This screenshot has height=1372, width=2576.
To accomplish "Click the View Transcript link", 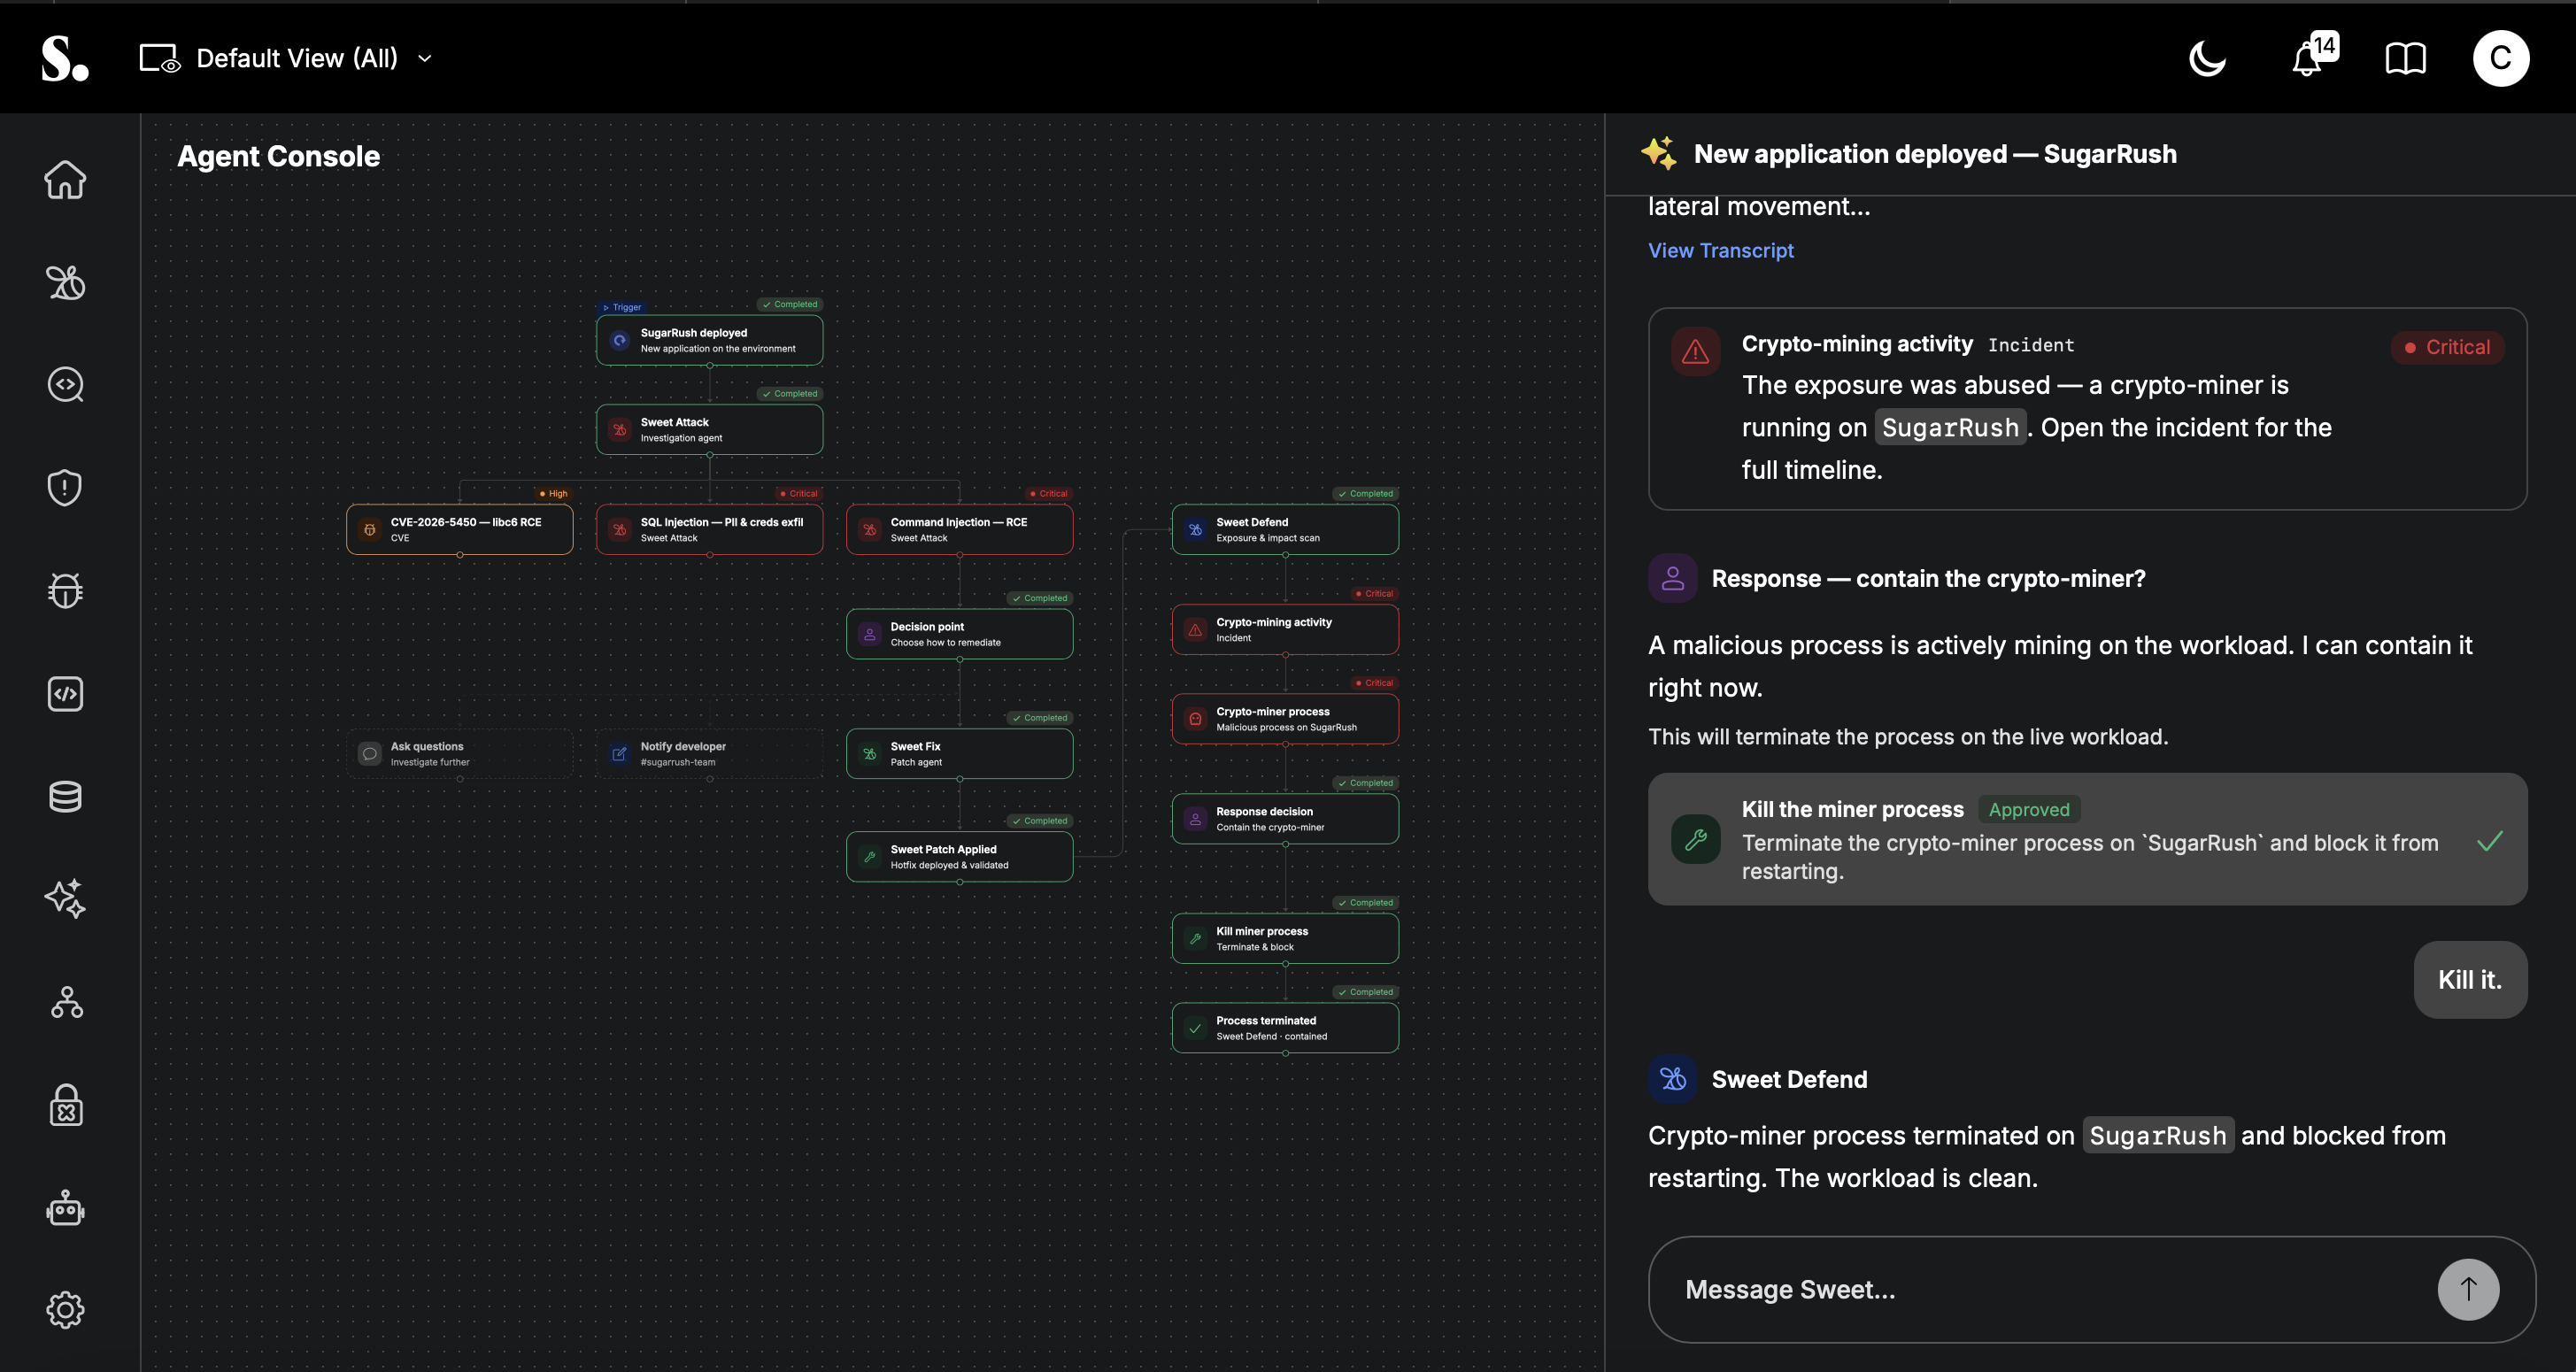I will click(1720, 250).
